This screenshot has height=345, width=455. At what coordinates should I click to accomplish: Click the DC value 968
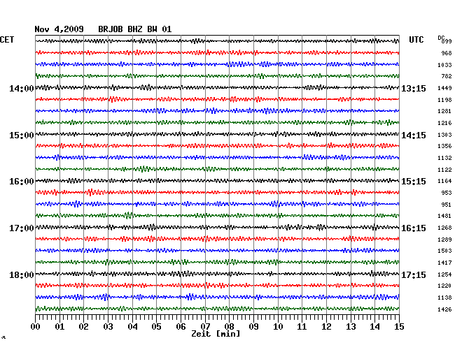(447, 53)
